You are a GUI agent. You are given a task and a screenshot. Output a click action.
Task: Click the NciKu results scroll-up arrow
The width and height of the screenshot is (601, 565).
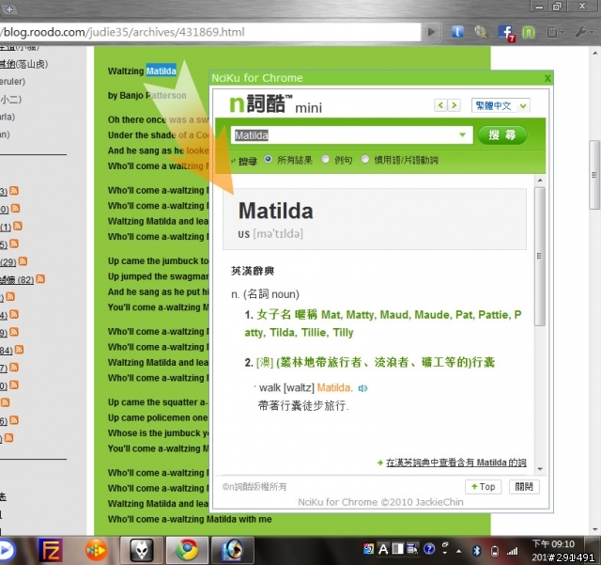tap(540, 180)
